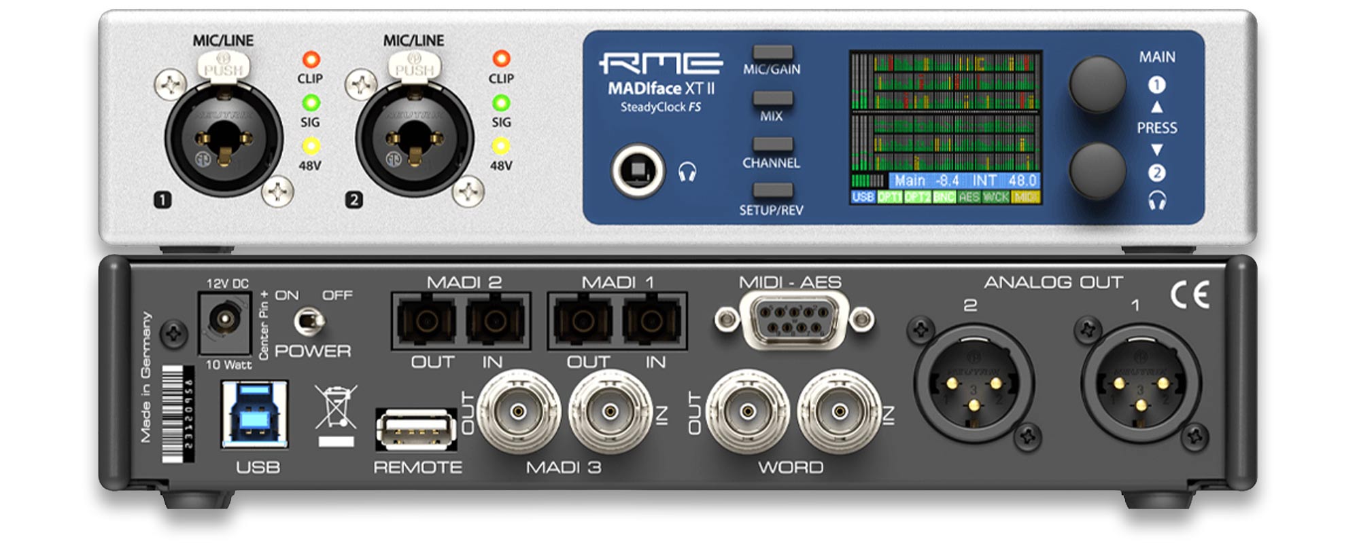The height and width of the screenshot is (558, 1359).
Task: Click the MADI 2 OUT optical port
Action: pyautogui.click(x=427, y=321)
